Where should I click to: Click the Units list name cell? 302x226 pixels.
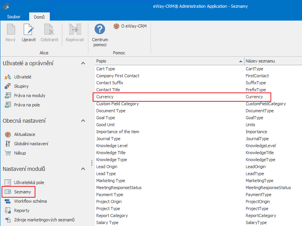pyautogui.click(x=250, y=125)
